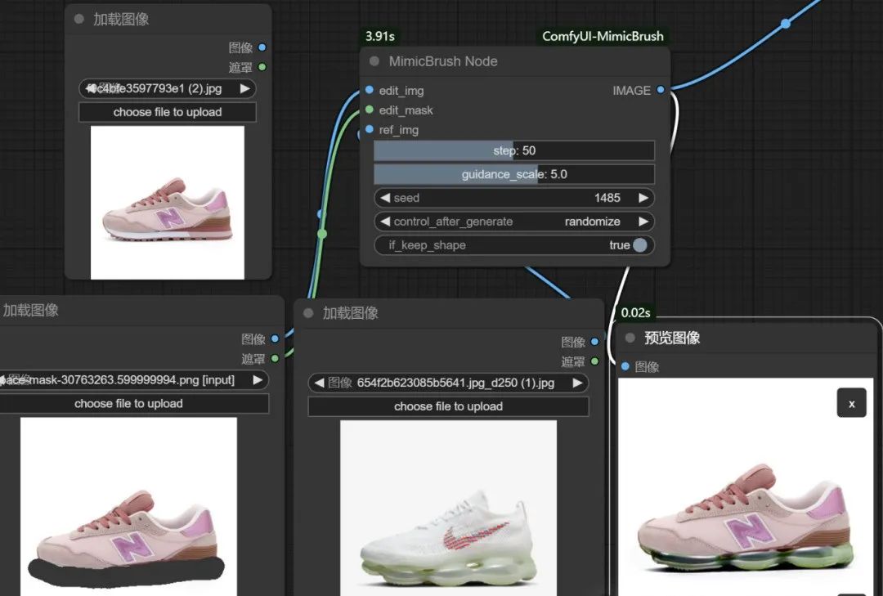The width and height of the screenshot is (883, 596).
Task: Go to next file after c4bfe3597793e1 (2).jpg
Action: (245, 88)
